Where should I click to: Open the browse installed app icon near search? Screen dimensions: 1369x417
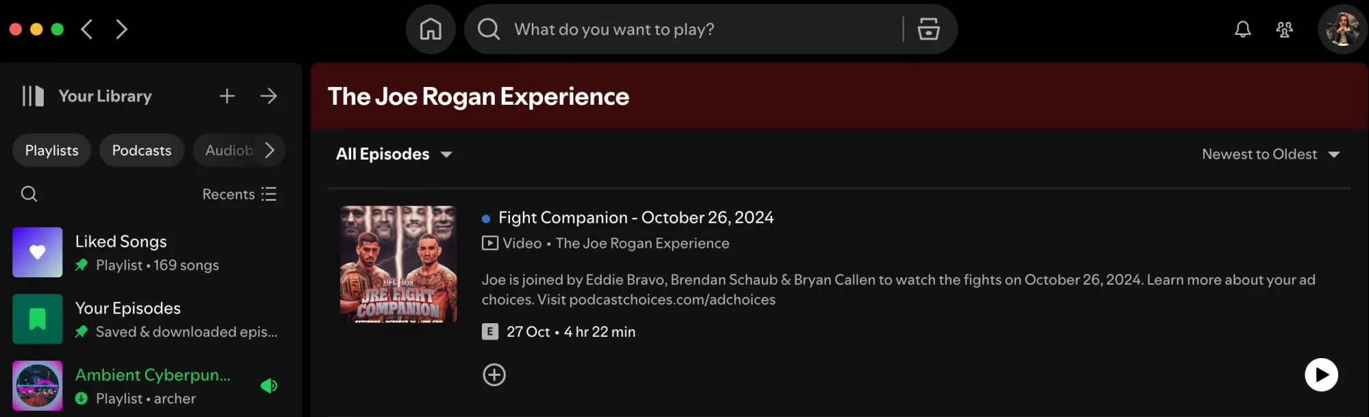tap(927, 29)
